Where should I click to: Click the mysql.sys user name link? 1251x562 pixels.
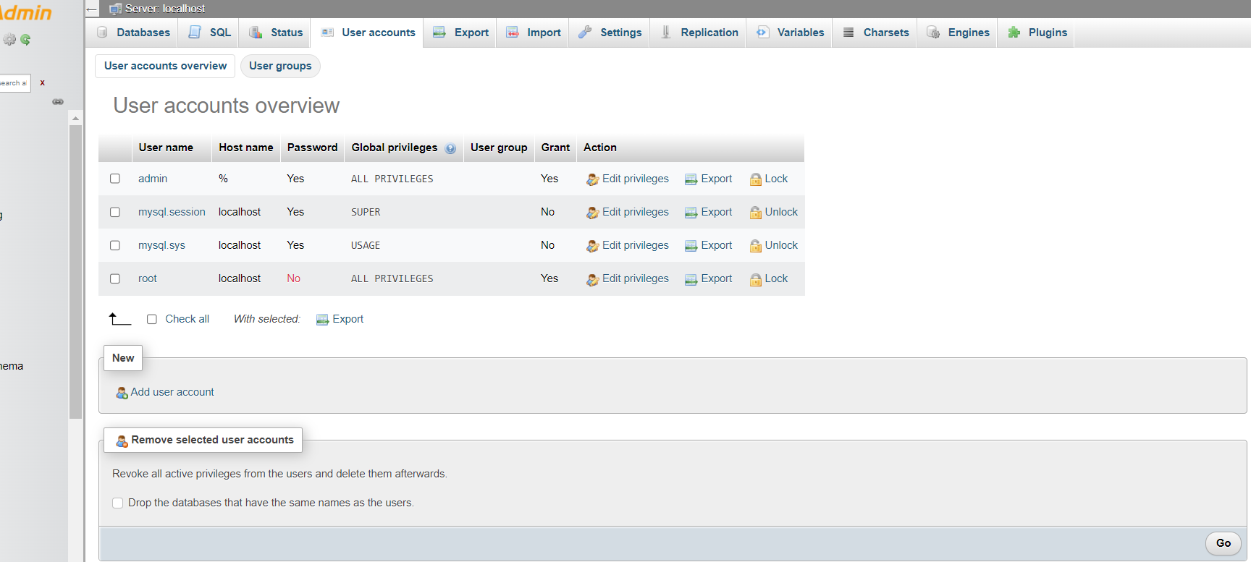click(161, 245)
